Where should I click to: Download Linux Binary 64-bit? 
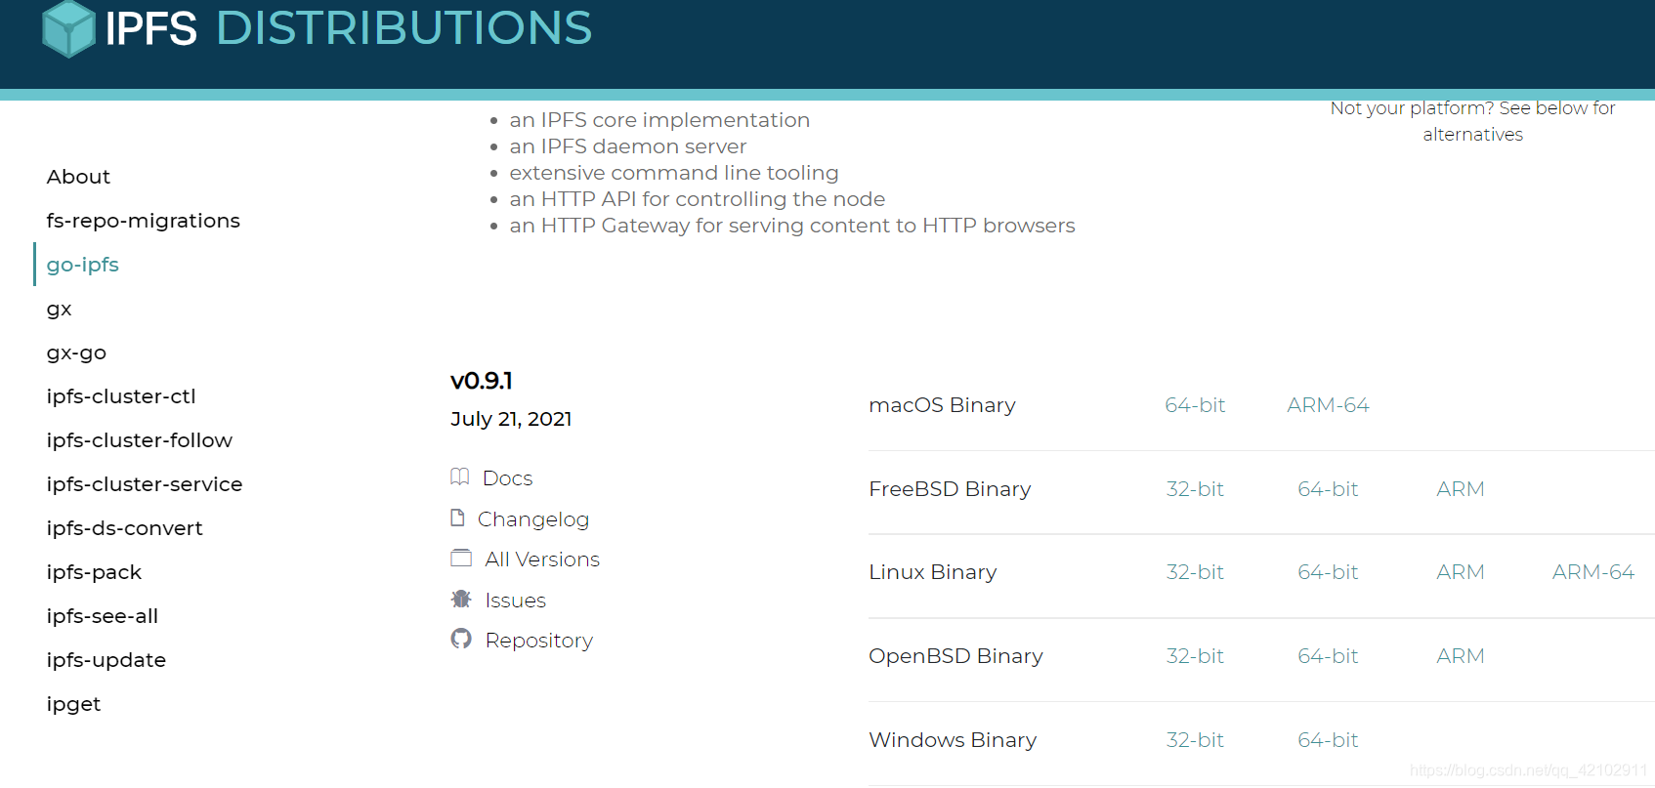1328,572
